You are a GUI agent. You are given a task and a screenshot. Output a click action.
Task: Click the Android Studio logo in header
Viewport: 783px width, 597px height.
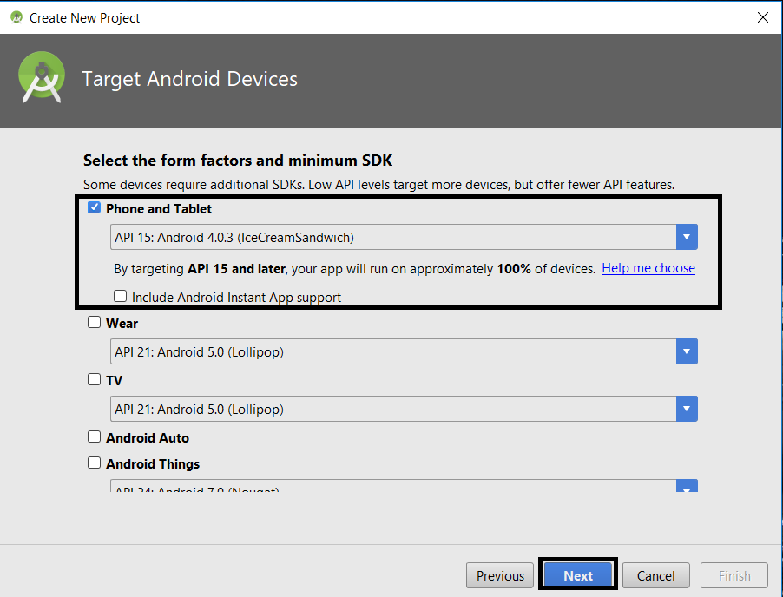41,78
